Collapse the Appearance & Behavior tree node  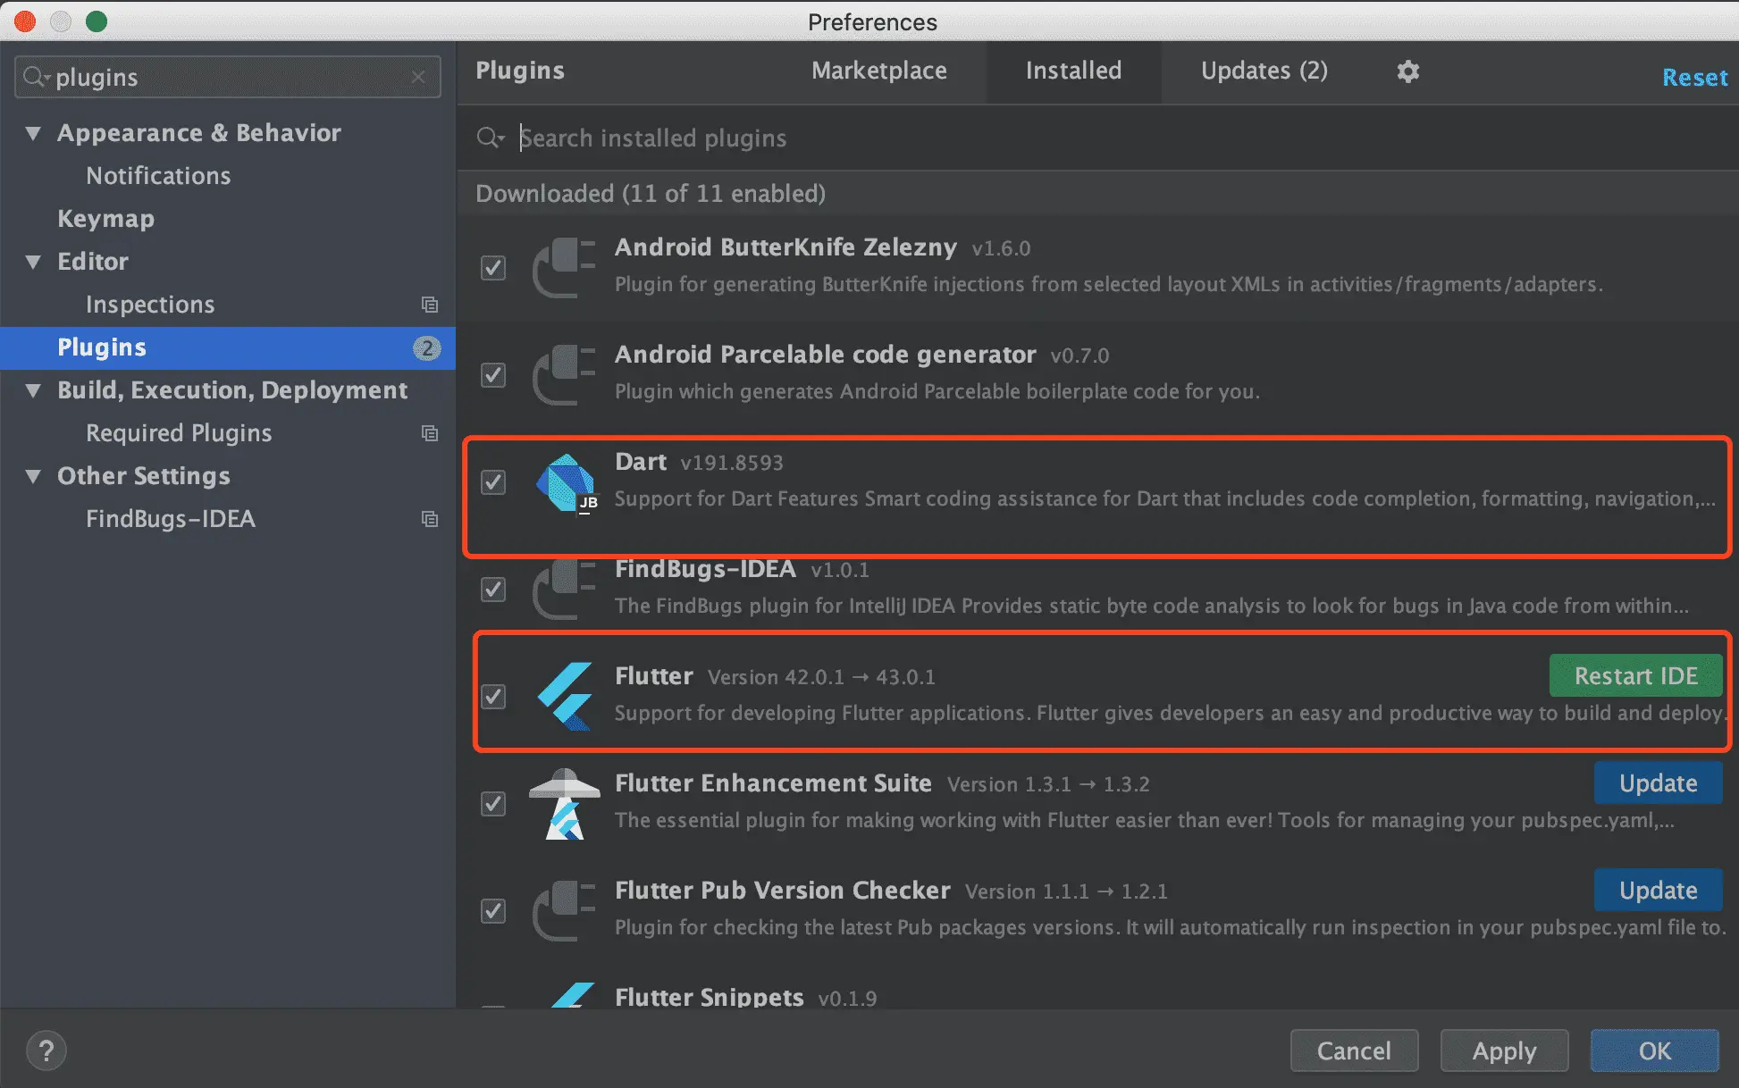33,133
